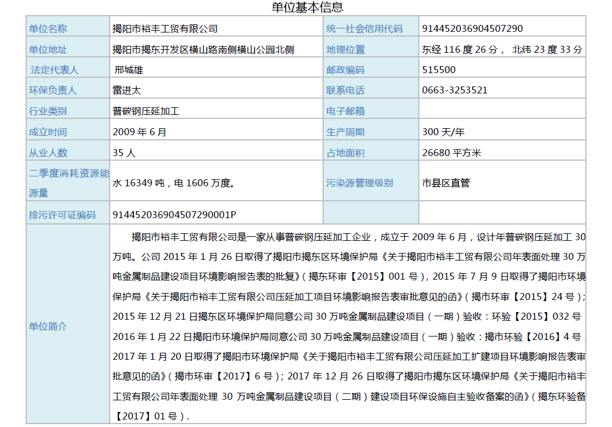This screenshot has width=612, height=427.
Task: Select the label 占地面积
Action: (345, 153)
